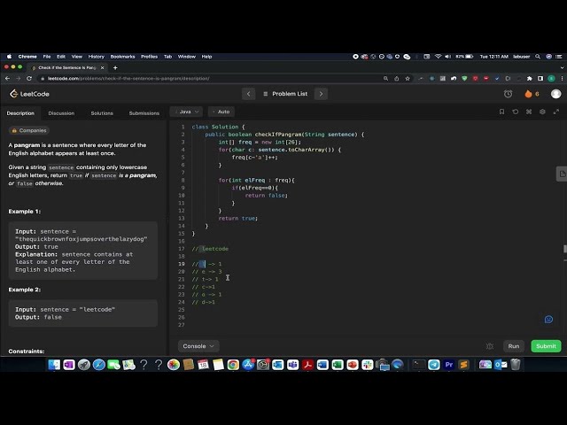
Task: Switch to the Description tab
Action: tap(20, 113)
